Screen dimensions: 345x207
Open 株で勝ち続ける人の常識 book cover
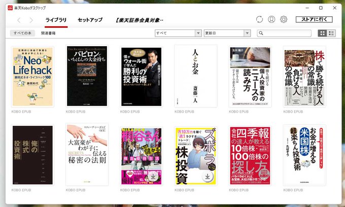tap(304, 77)
